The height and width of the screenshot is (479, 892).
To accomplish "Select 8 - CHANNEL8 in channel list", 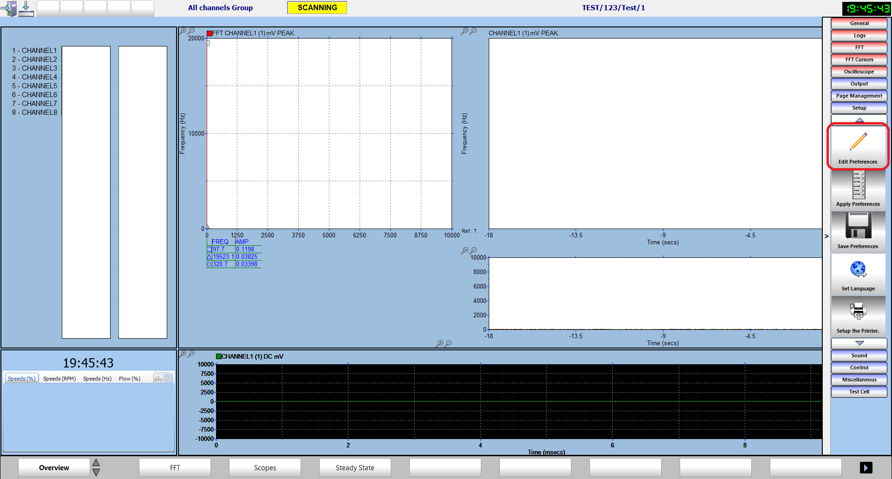I will 34,112.
